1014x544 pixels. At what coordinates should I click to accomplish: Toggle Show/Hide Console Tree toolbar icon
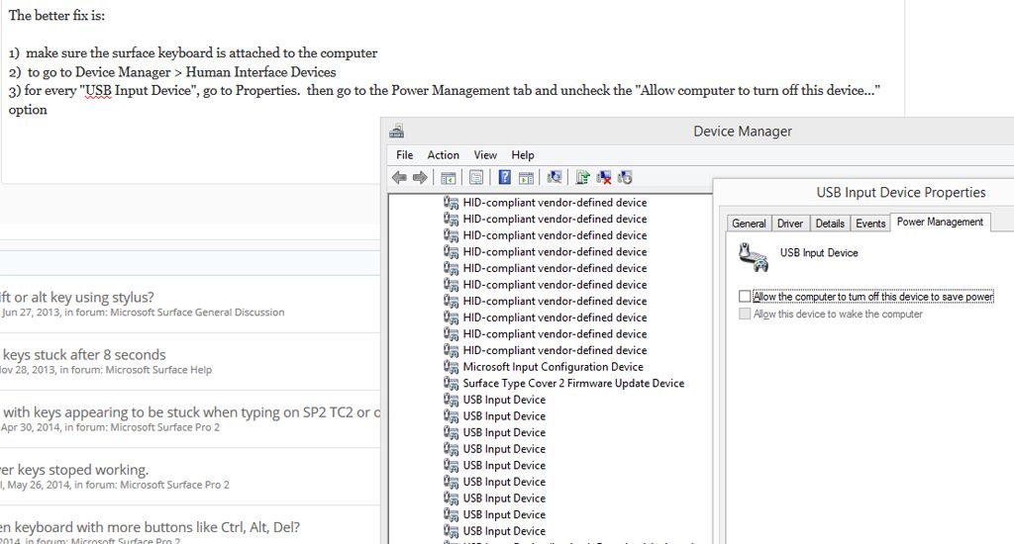(x=449, y=178)
